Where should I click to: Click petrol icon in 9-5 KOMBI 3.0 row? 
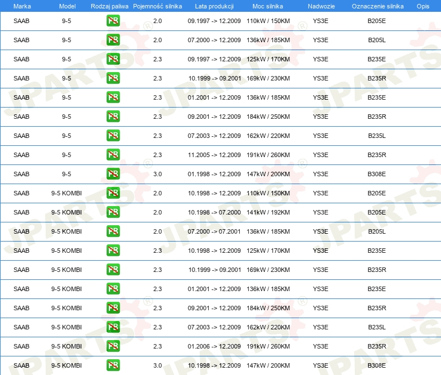click(x=113, y=365)
